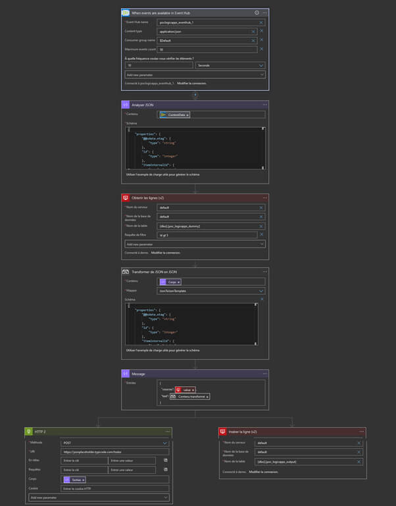Open the ellipsis menu of Transformer de JSON en JSON
The width and height of the screenshot is (396, 506).
coord(264,272)
